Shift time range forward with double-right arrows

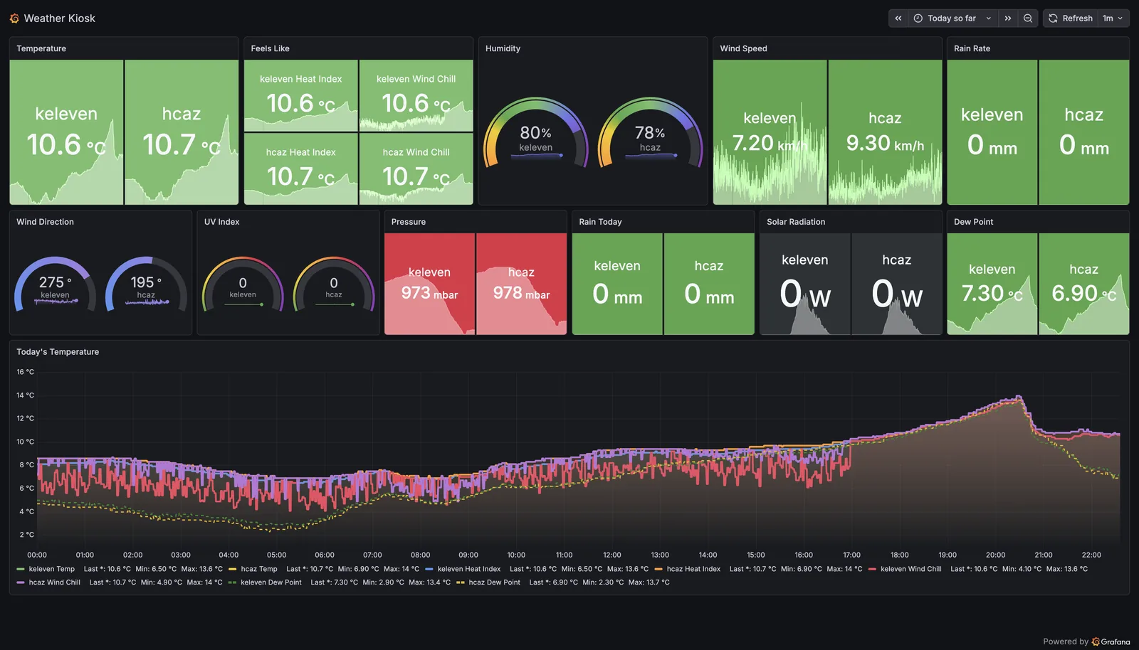point(1008,18)
